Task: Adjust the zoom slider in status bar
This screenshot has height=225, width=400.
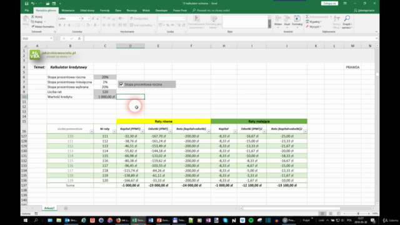Action: (x=358, y=214)
